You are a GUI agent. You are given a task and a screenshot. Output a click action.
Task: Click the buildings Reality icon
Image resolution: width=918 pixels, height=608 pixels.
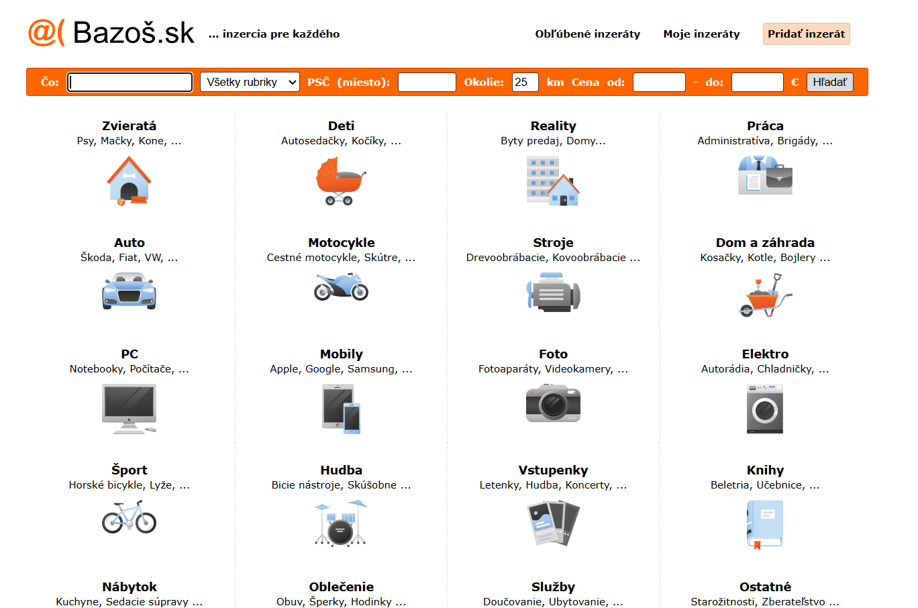553,181
